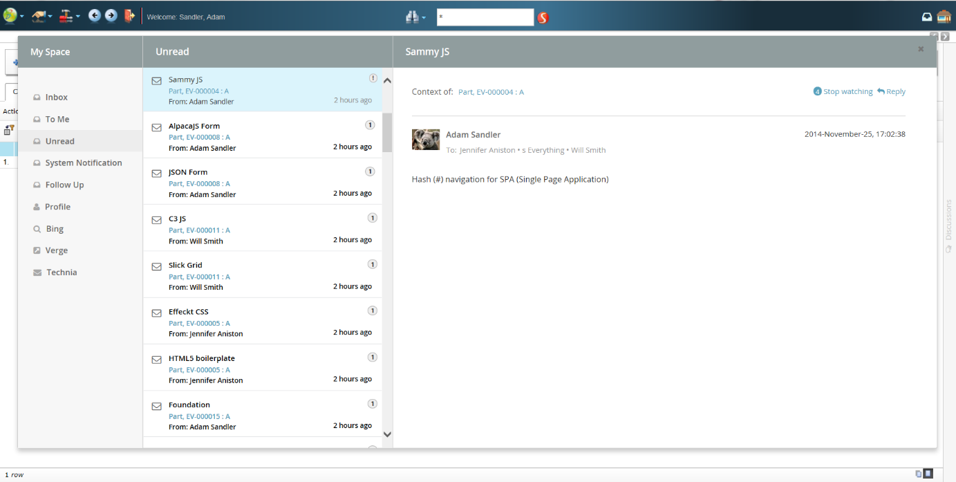Click the red search button beside search field

click(x=543, y=17)
